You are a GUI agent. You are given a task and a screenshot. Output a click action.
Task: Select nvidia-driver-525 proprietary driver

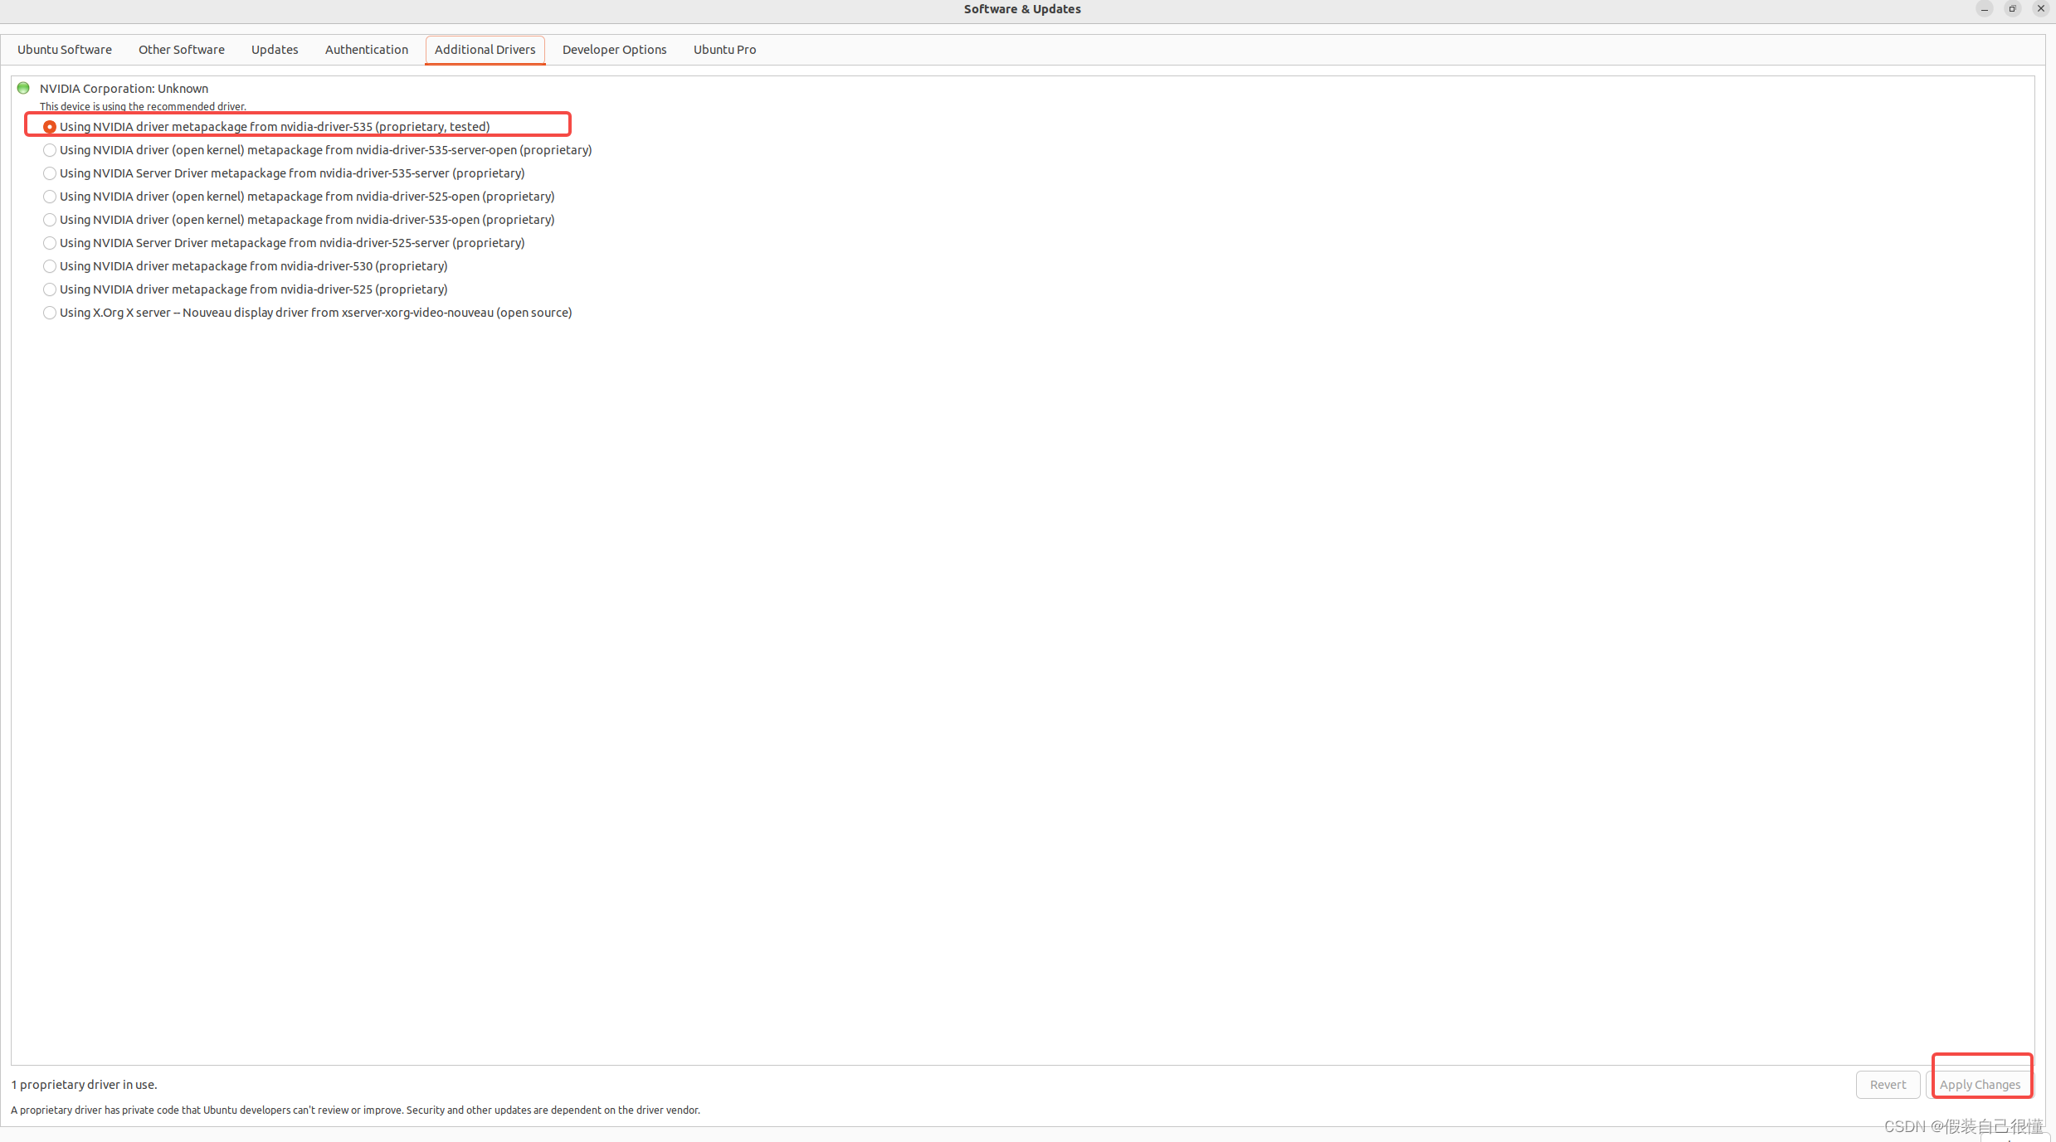point(50,289)
